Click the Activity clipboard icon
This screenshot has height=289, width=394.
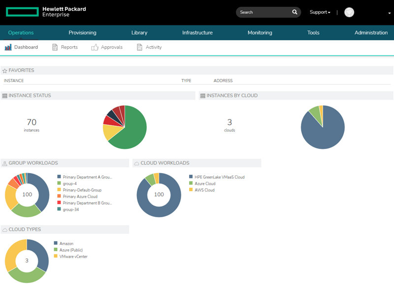[x=140, y=47]
